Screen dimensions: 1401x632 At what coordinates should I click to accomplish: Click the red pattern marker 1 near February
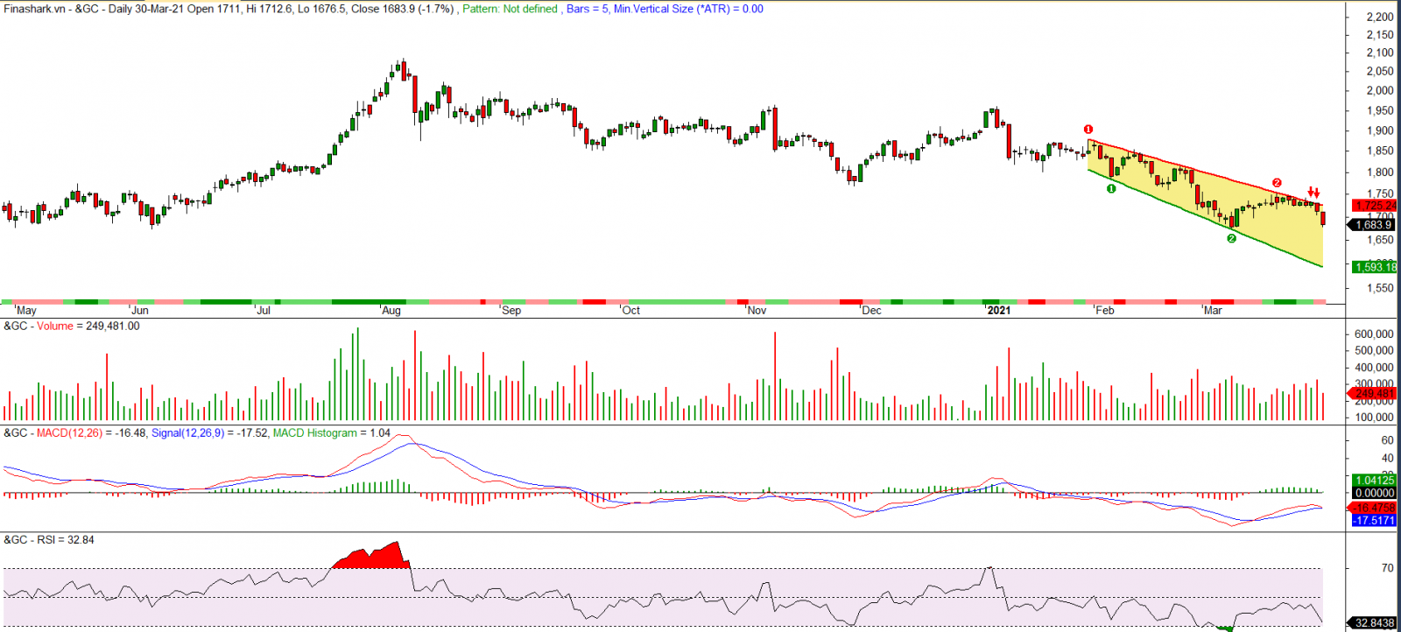pyautogui.click(x=1088, y=130)
